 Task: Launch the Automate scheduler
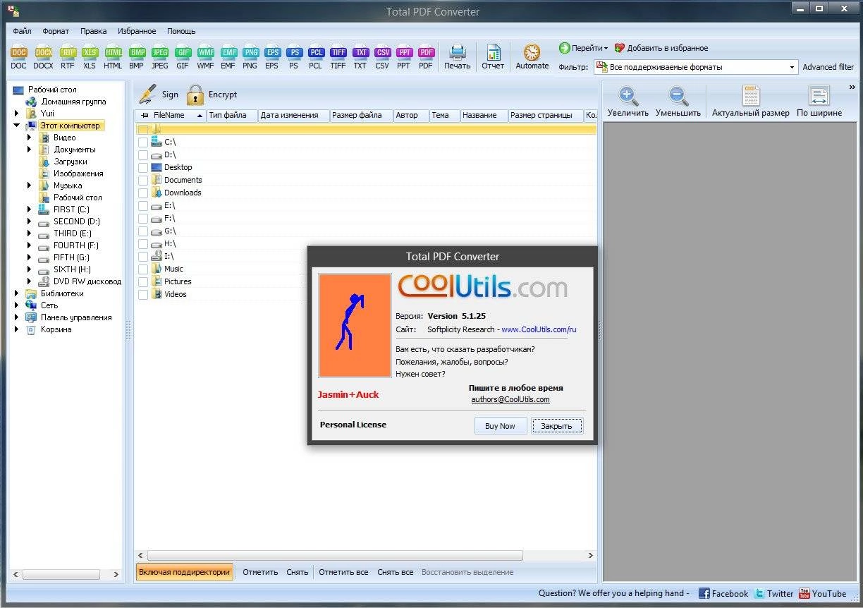pos(532,56)
